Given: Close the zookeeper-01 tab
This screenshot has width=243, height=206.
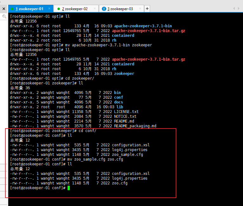Looking at the screenshot, I should (x=49, y=9).
